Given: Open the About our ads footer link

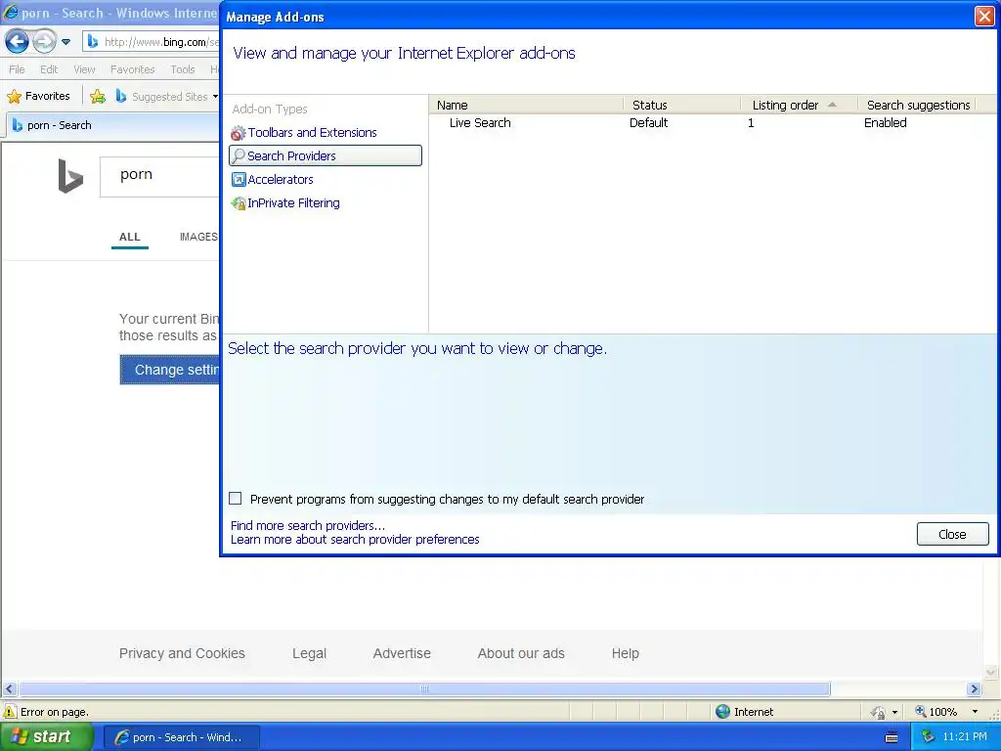Looking at the screenshot, I should 521,653.
